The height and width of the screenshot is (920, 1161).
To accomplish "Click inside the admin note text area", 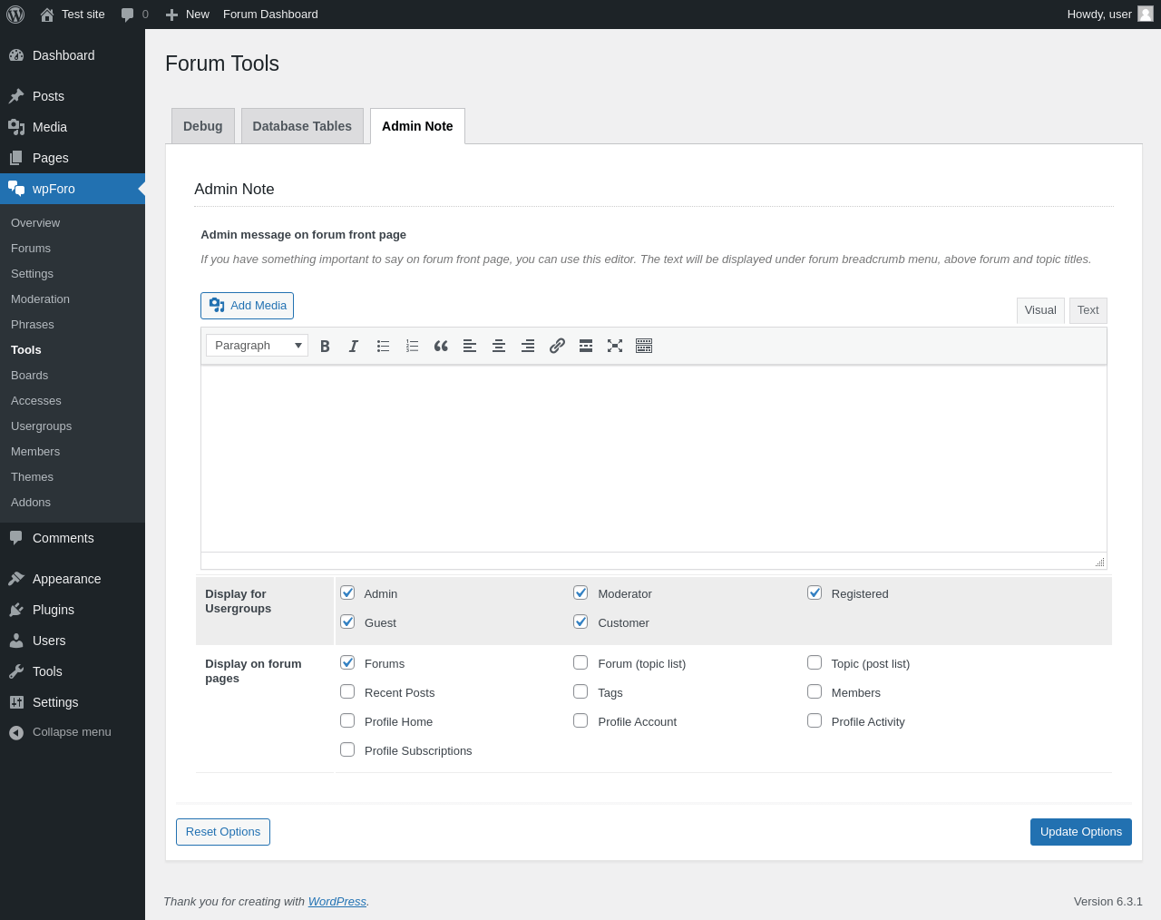I will tap(653, 458).
